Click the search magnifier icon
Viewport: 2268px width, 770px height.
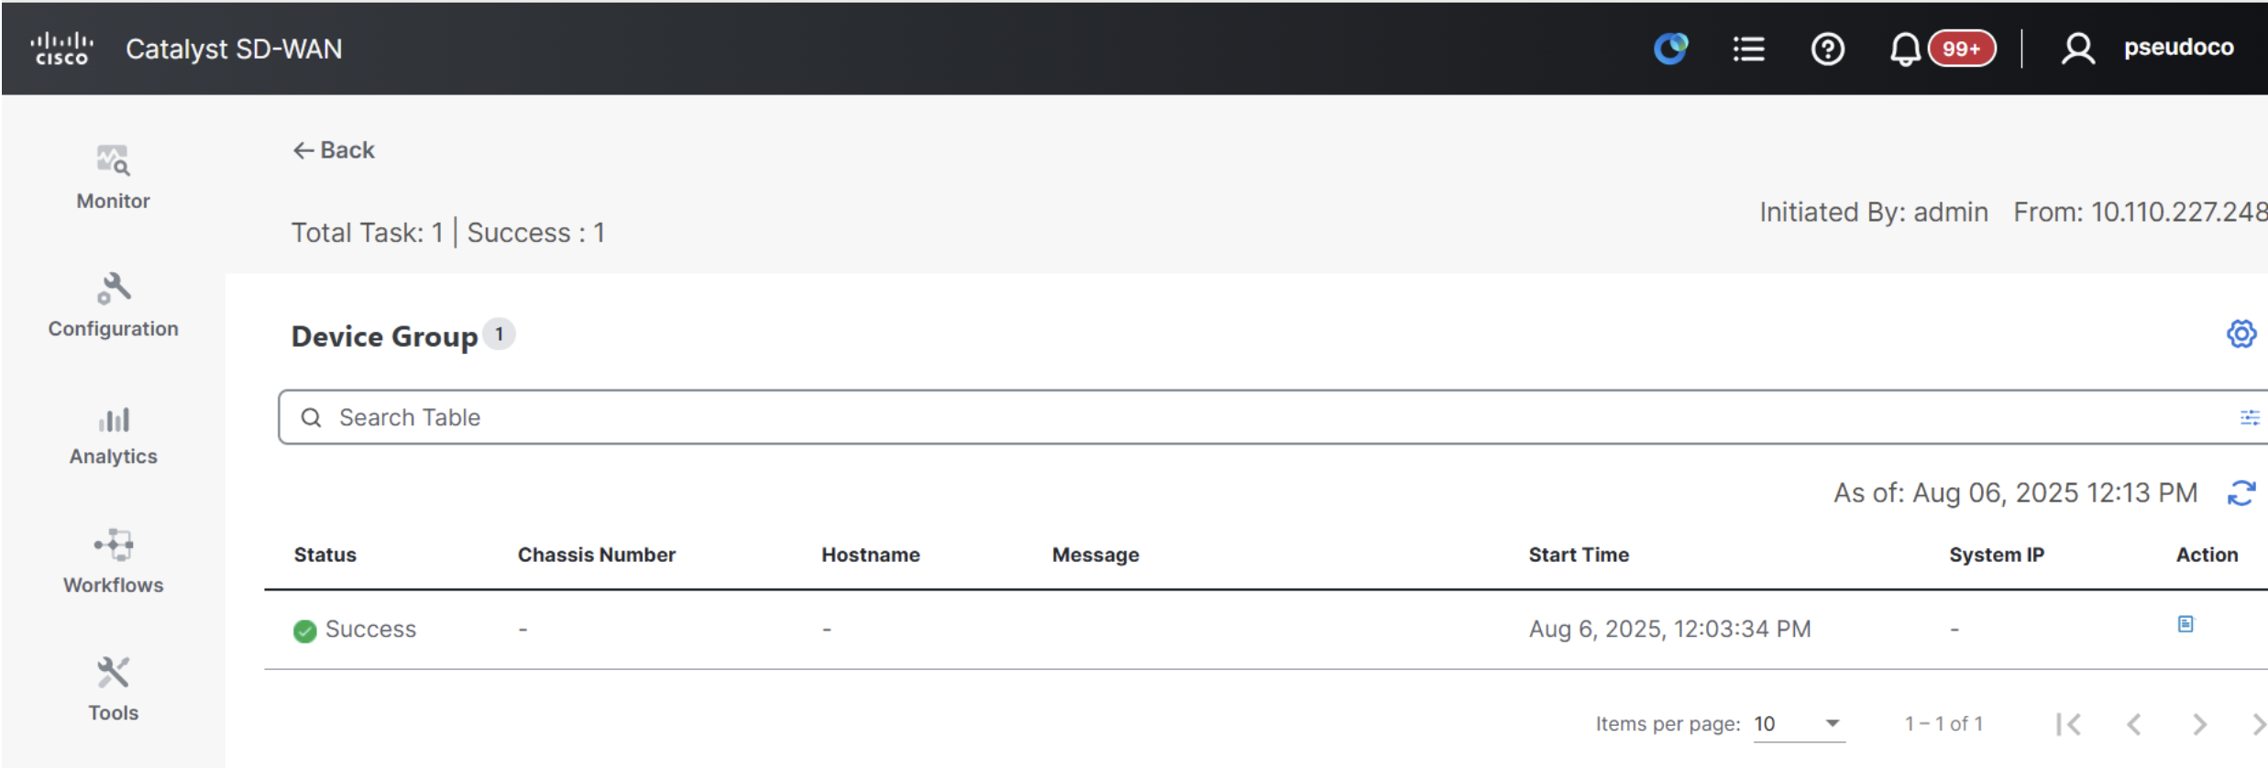click(312, 418)
